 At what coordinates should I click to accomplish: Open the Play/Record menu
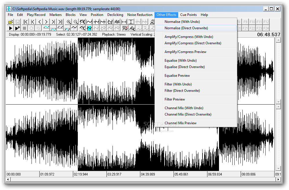point(36,15)
